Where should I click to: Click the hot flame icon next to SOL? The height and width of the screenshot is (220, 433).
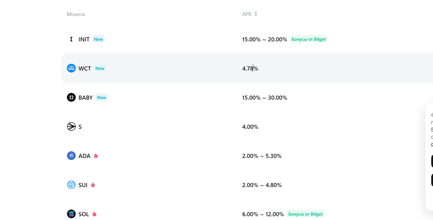coord(94,214)
